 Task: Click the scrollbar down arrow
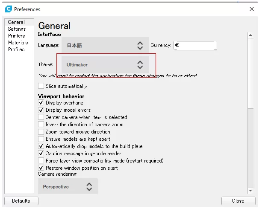[x=250, y=191]
